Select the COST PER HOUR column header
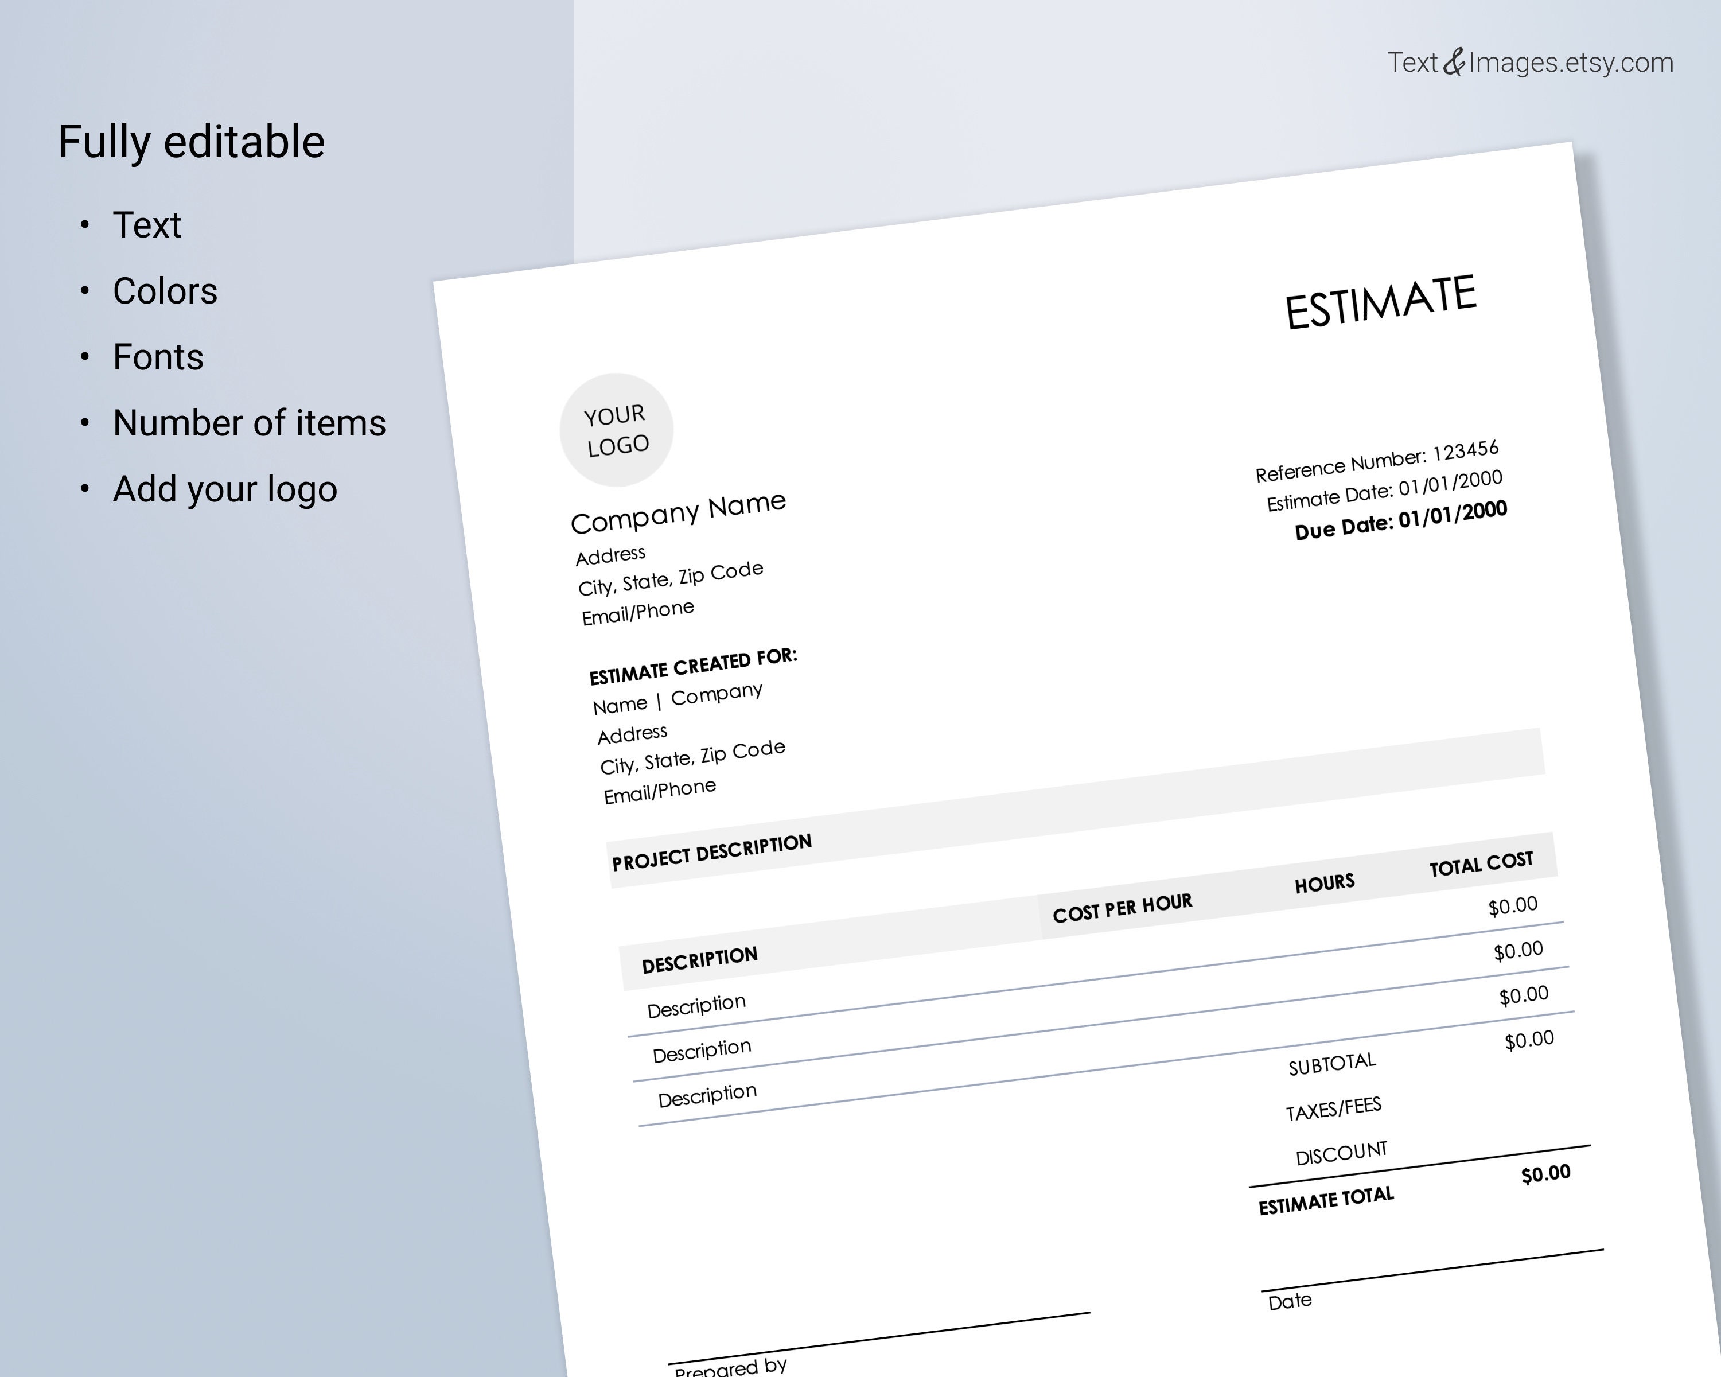The height and width of the screenshot is (1377, 1721). coord(1122,902)
